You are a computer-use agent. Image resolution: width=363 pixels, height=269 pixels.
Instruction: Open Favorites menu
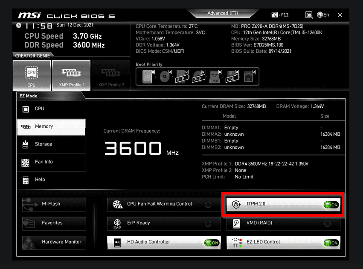(54, 223)
